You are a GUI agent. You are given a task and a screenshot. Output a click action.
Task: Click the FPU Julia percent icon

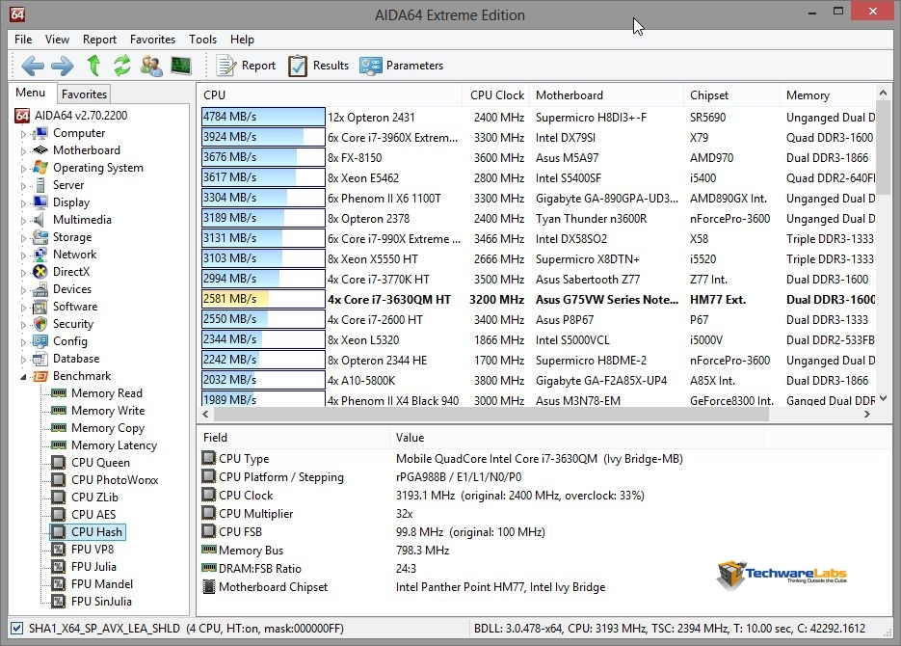pyautogui.click(x=58, y=567)
